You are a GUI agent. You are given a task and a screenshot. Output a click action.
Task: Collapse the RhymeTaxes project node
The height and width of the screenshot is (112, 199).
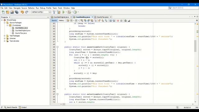[x=2, y=20]
